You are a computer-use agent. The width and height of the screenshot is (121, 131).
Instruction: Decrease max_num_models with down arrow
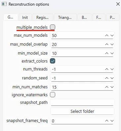pyautogui.click(x=112, y=35)
